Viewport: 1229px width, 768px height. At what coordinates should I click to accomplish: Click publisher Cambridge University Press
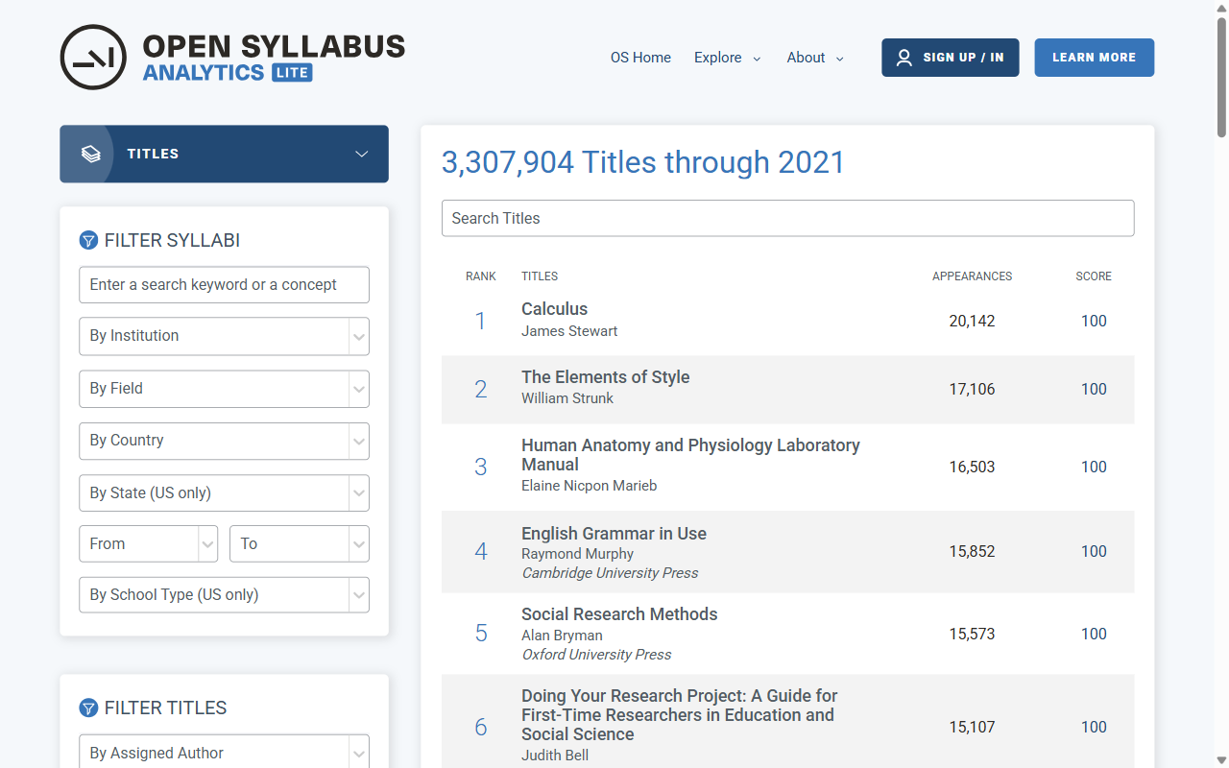click(x=610, y=573)
